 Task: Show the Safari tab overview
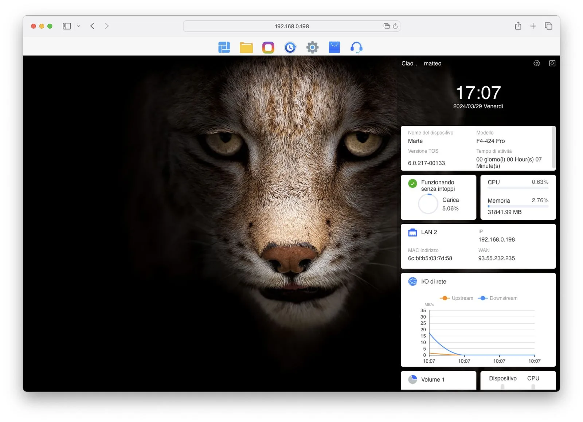click(x=548, y=26)
